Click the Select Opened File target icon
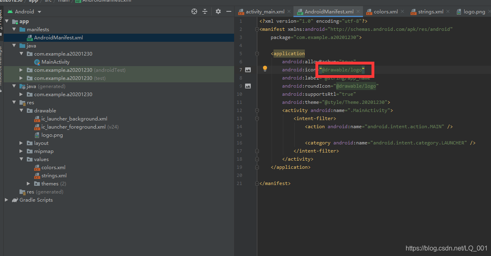This screenshot has height=256, width=491. coord(194,11)
